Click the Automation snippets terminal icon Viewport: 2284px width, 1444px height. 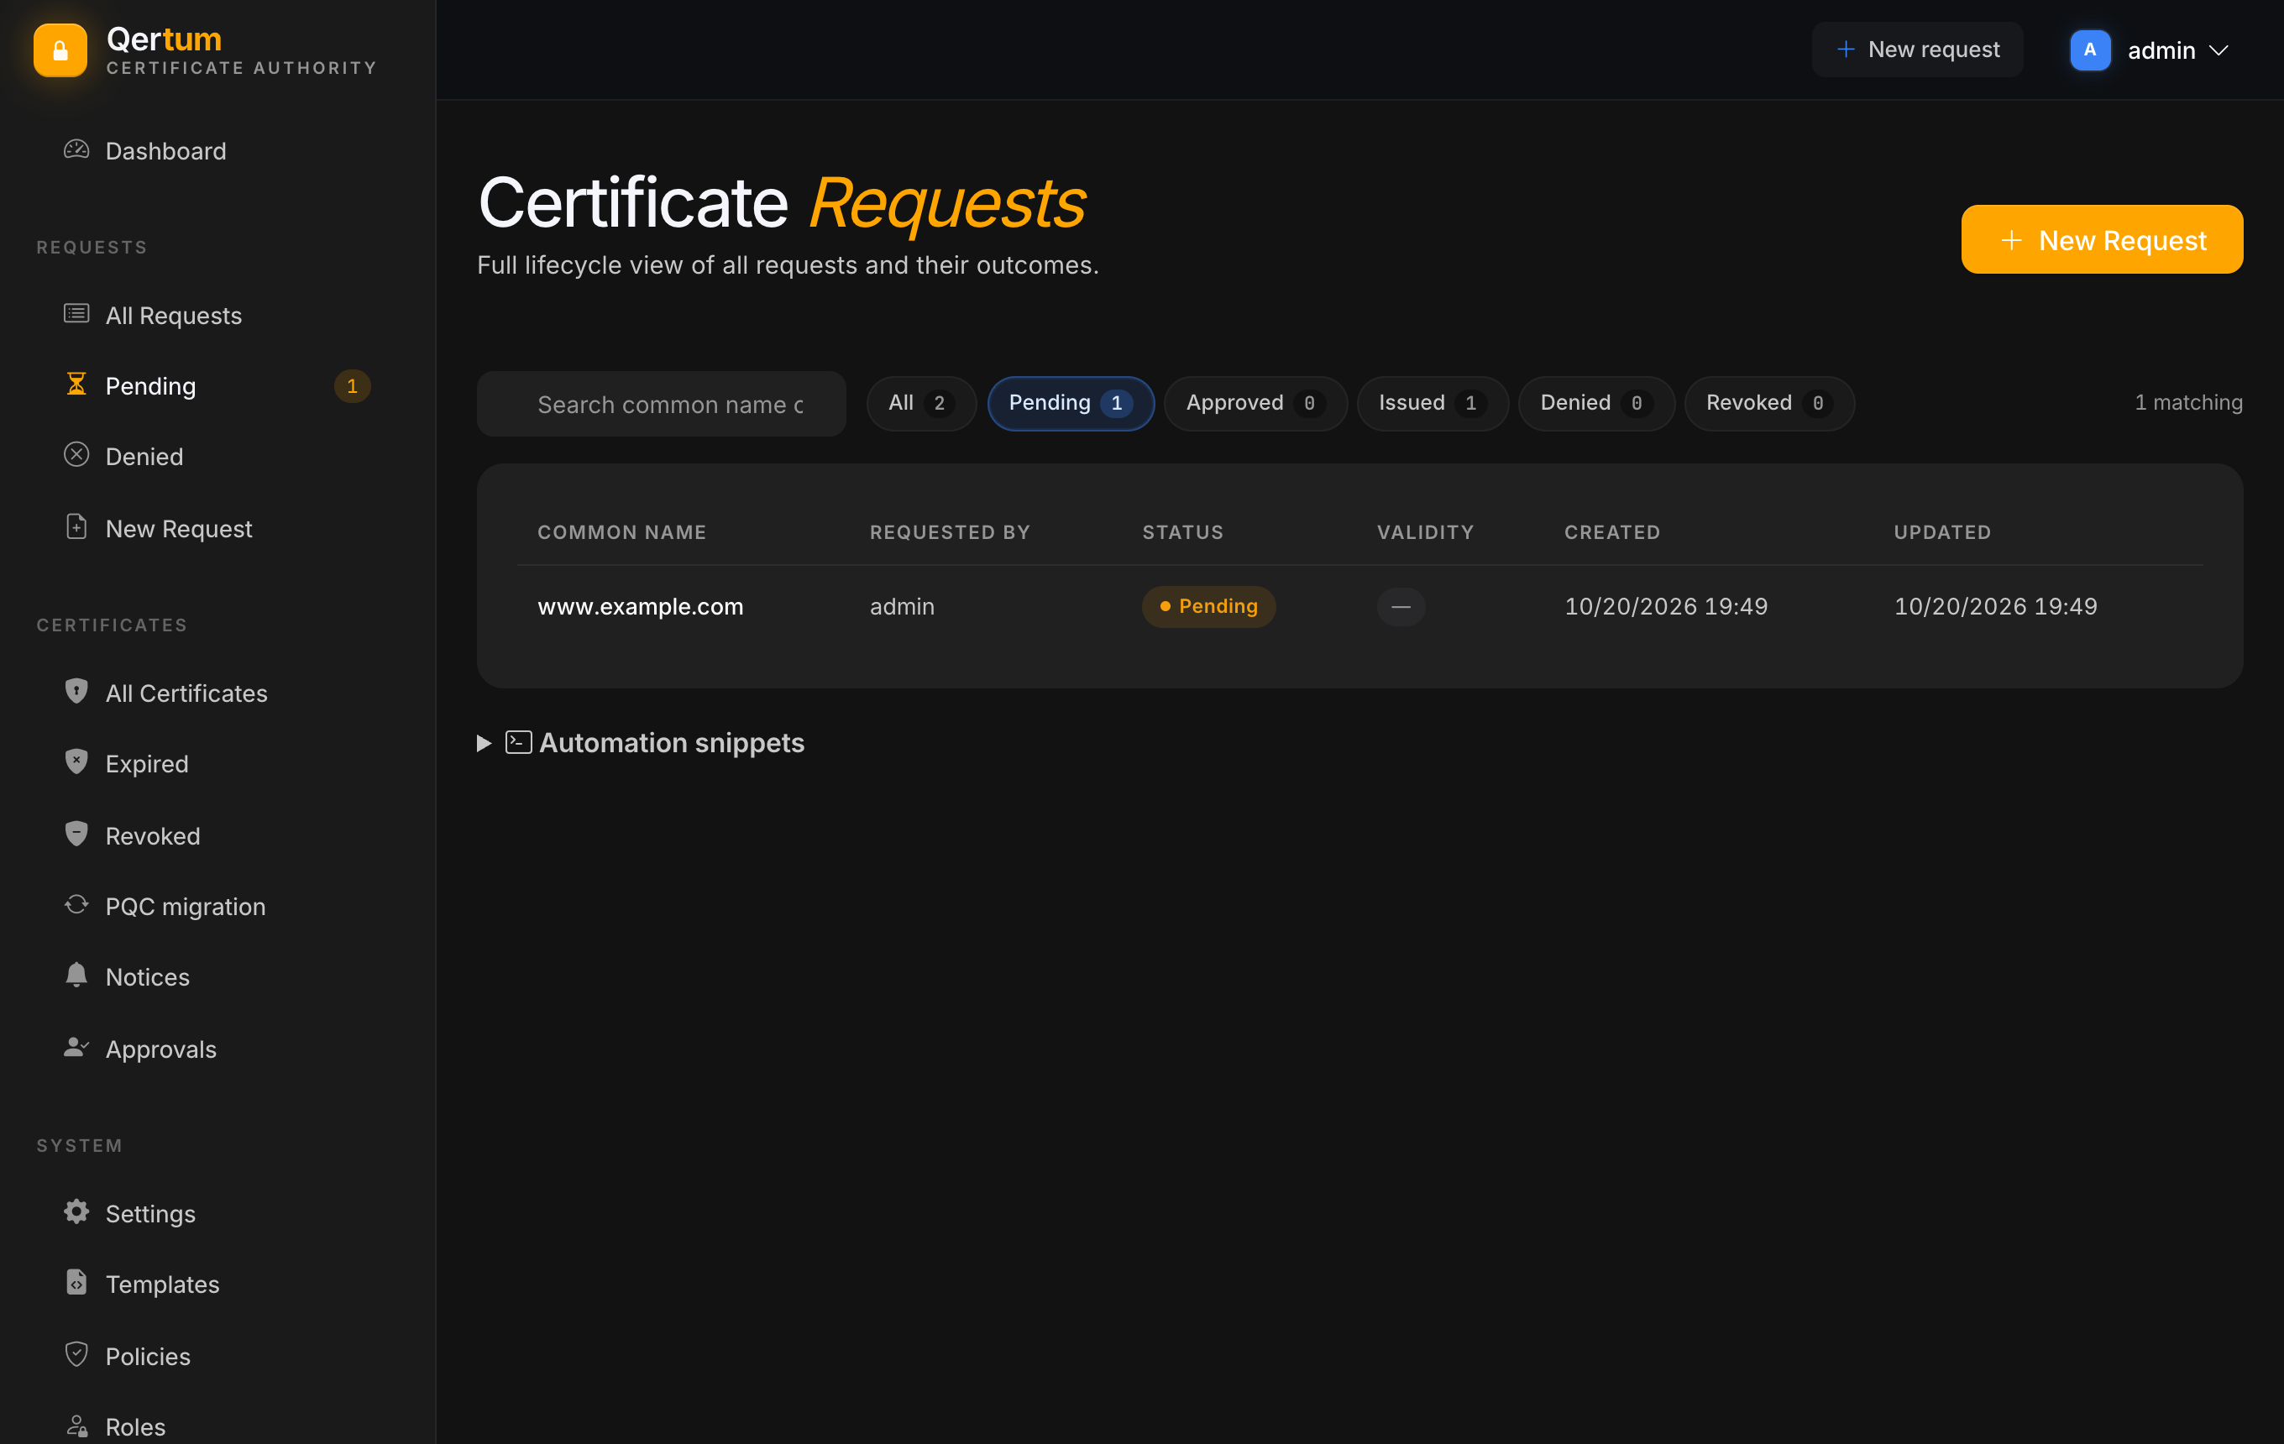pos(519,742)
